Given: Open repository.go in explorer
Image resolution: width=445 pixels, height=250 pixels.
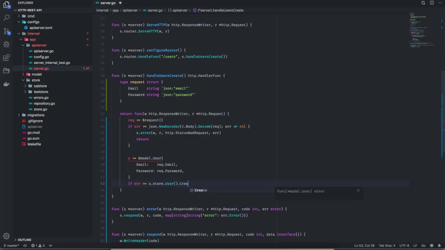Looking at the screenshot, I should (x=44, y=103).
